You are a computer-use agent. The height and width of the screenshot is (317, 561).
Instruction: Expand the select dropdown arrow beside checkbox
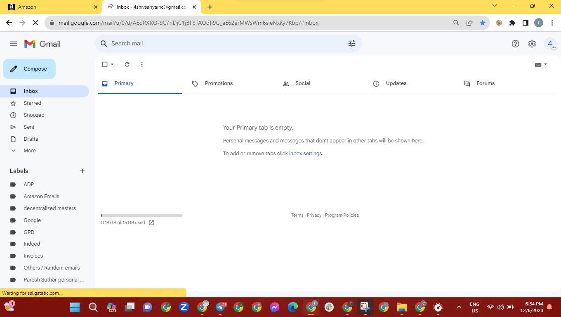tap(112, 64)
